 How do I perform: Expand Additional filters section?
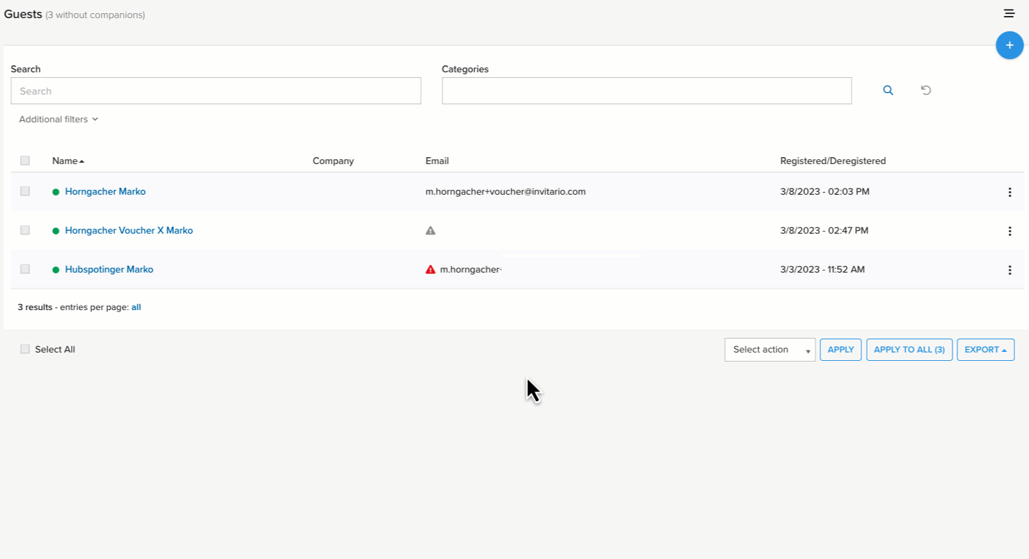58,120
